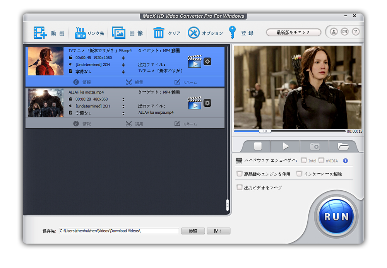Enable the nVIDIA hardware encoder checkbox
The width and height of the screenshot is (387, 268).
click(321, 160)
